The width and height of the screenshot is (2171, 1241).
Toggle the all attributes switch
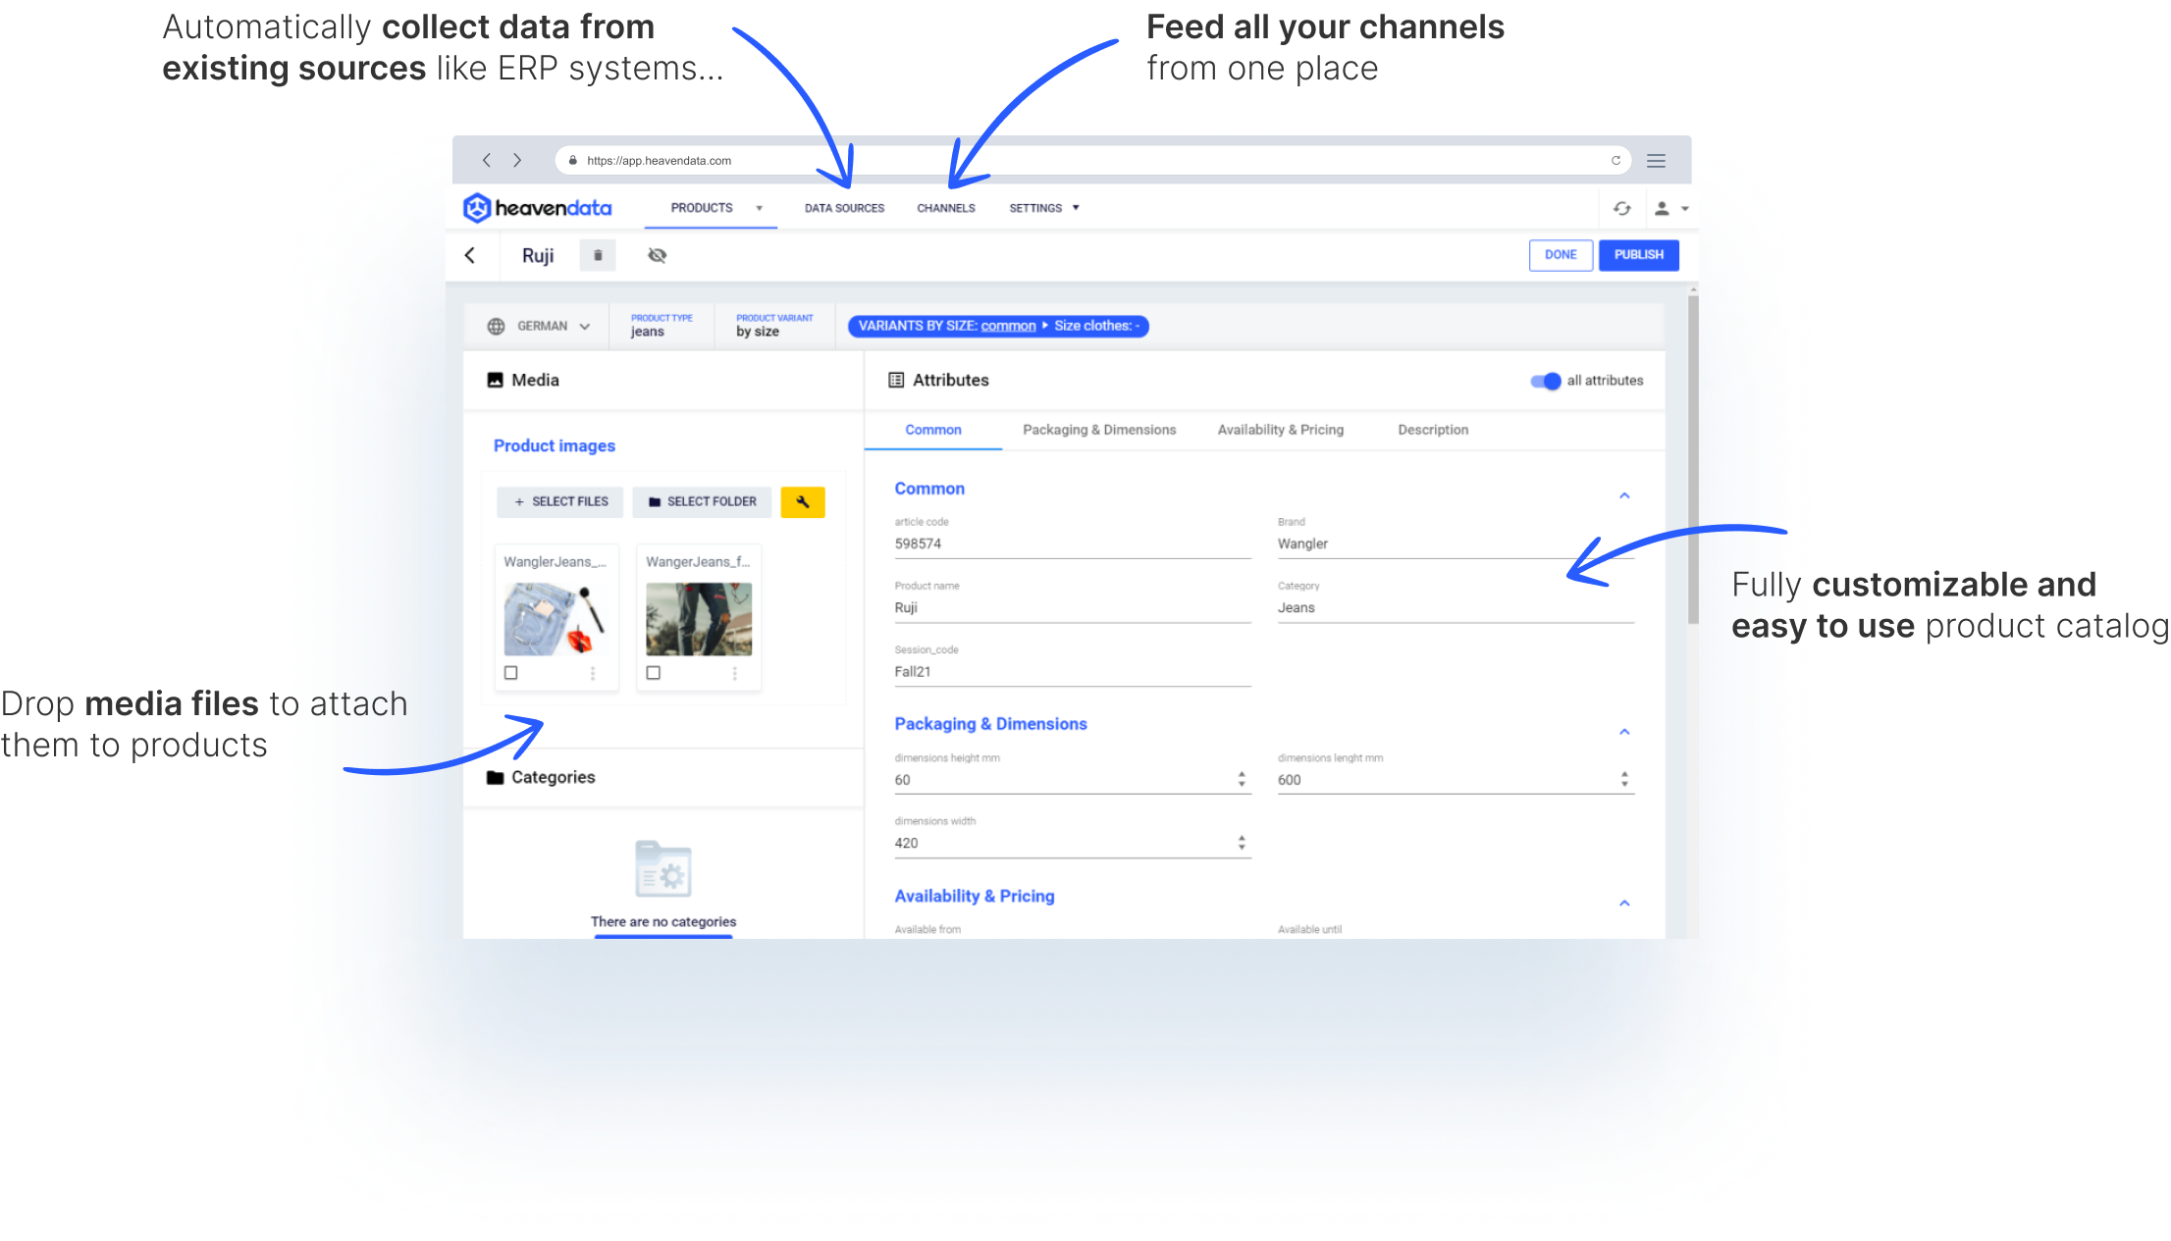1546,381
